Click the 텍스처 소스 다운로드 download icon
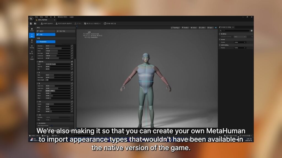 (x=85, y=23)
